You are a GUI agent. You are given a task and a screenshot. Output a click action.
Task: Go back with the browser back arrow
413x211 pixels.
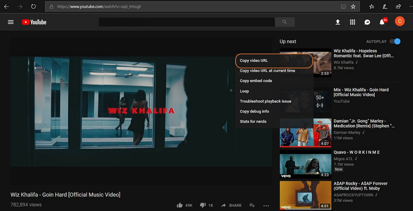(6, 7)
